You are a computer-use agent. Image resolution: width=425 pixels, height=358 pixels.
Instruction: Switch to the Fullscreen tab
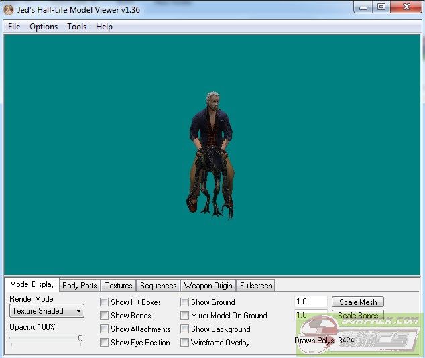click(256, 286)
